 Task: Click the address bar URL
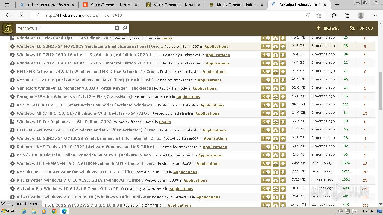tap(83, 15)
